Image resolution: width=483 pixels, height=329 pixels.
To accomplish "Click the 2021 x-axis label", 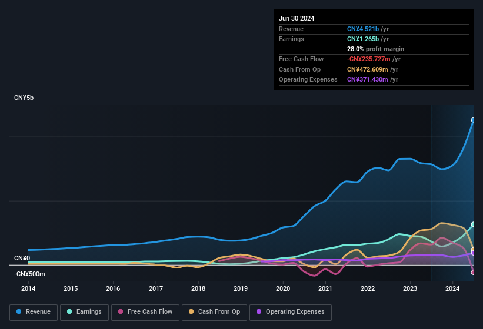I will [x=325, y=288].
